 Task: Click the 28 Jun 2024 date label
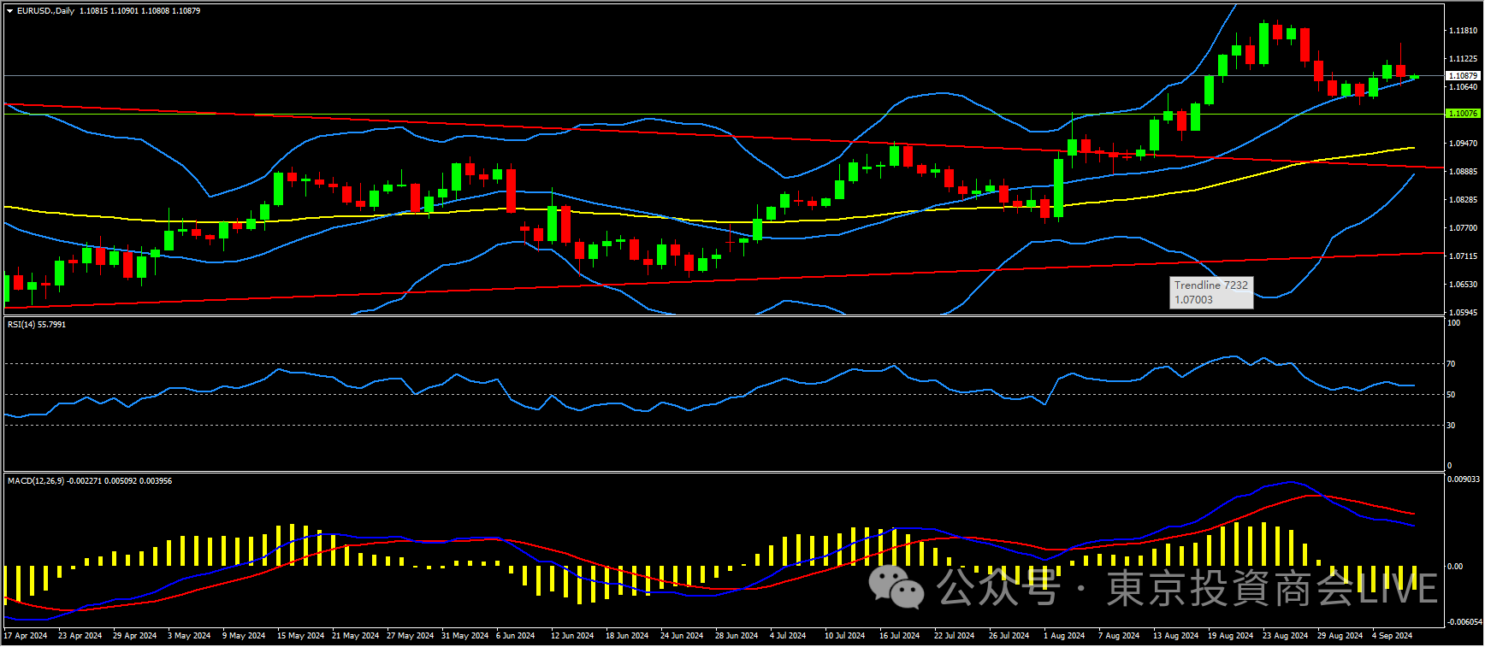737,636
